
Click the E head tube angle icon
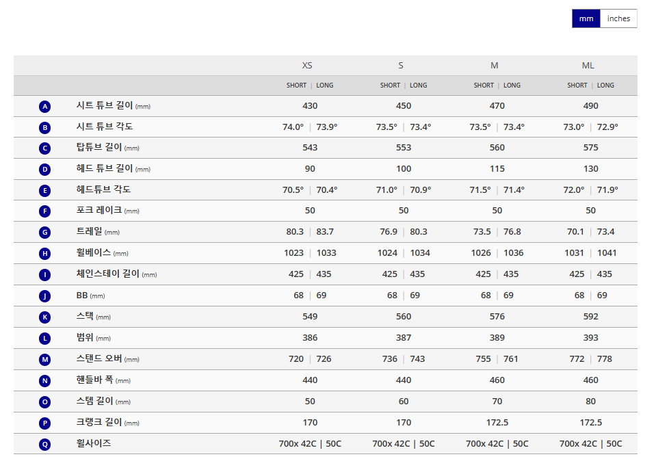click(44, 191)
